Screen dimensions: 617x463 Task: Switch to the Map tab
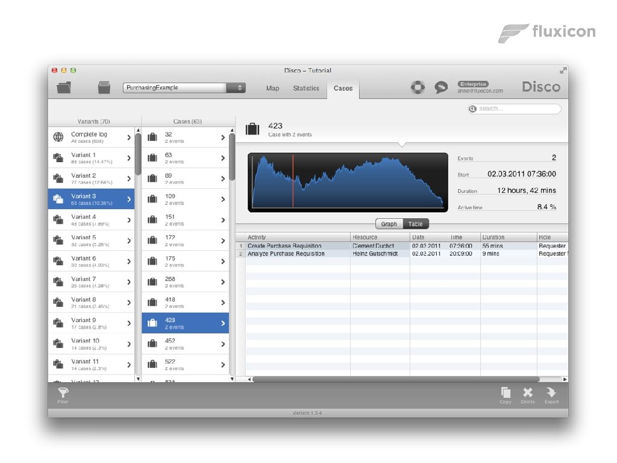click(x=272, y=88)
